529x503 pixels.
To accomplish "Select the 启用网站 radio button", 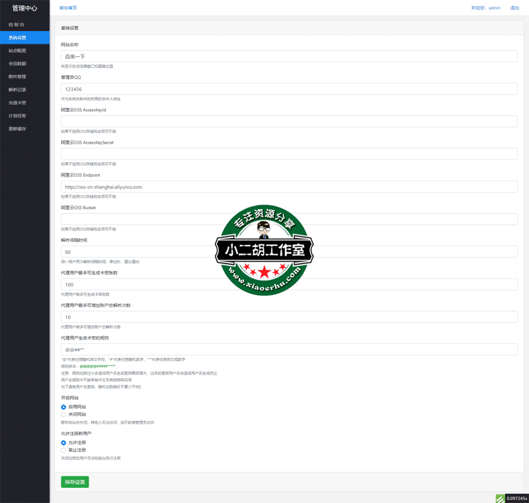I will pos(63,407).
